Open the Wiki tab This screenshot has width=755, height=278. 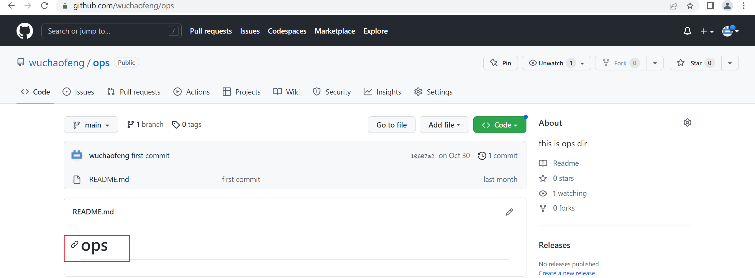pos(287,92)
